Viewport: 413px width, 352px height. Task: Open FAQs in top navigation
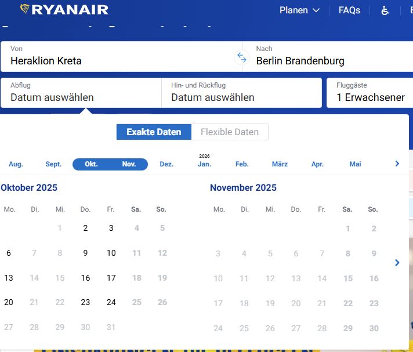tap(349, 10)
